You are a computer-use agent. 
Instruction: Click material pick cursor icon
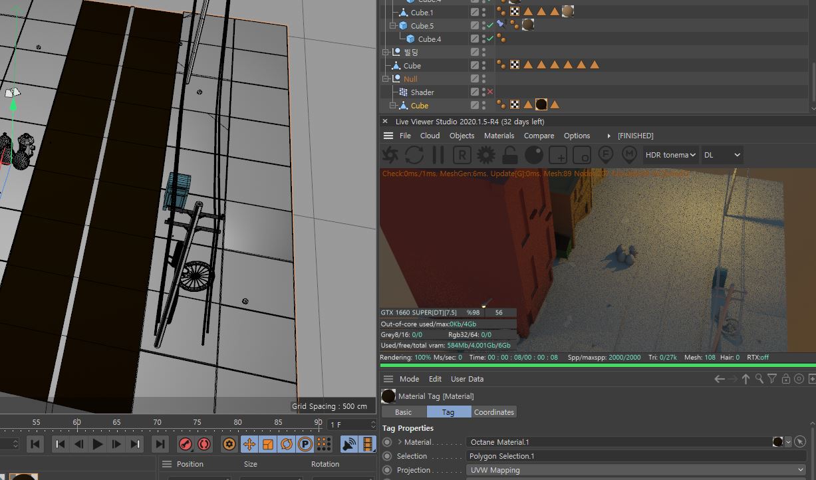coord(800,442)
